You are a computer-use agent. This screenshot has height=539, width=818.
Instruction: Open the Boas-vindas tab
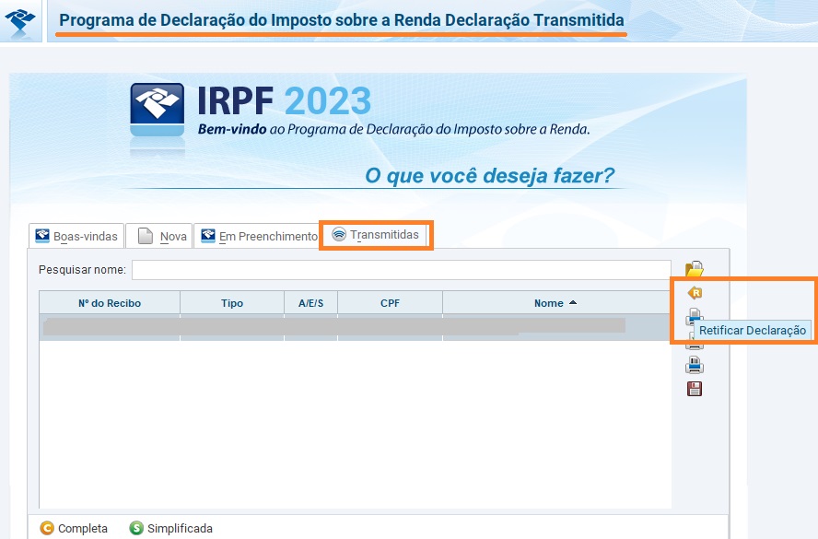[x=76, y=236]
